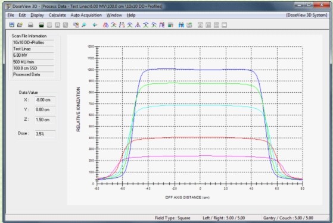Open the Auto Acquisition menu
Viewport: 333px width, 223px height.
point(86,15)
